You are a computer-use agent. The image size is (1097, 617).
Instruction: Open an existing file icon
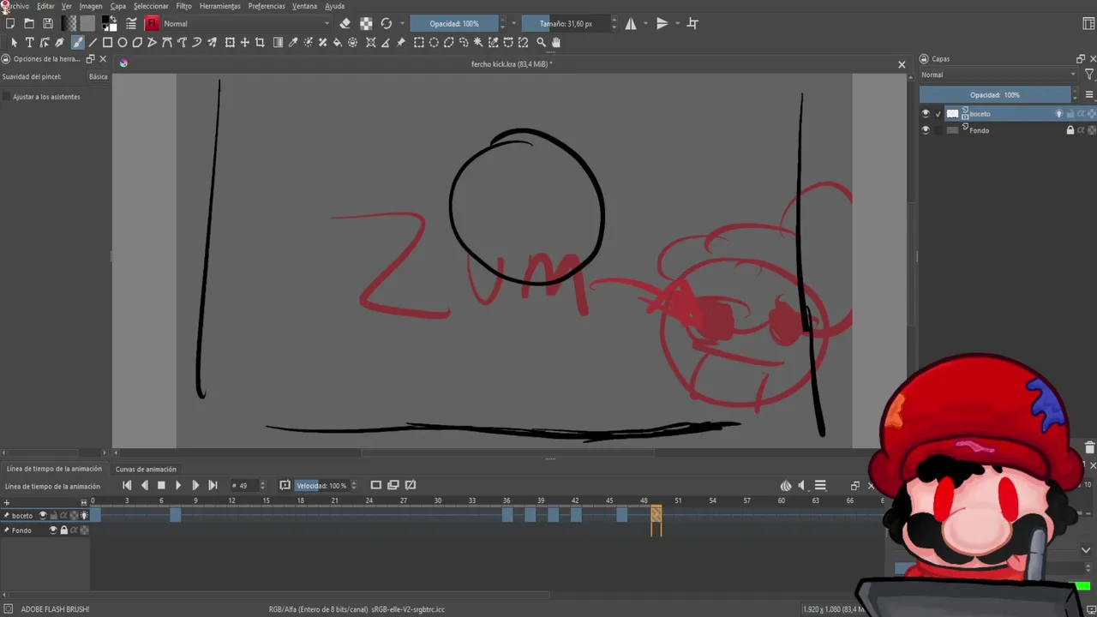click(x=29, y=23)
